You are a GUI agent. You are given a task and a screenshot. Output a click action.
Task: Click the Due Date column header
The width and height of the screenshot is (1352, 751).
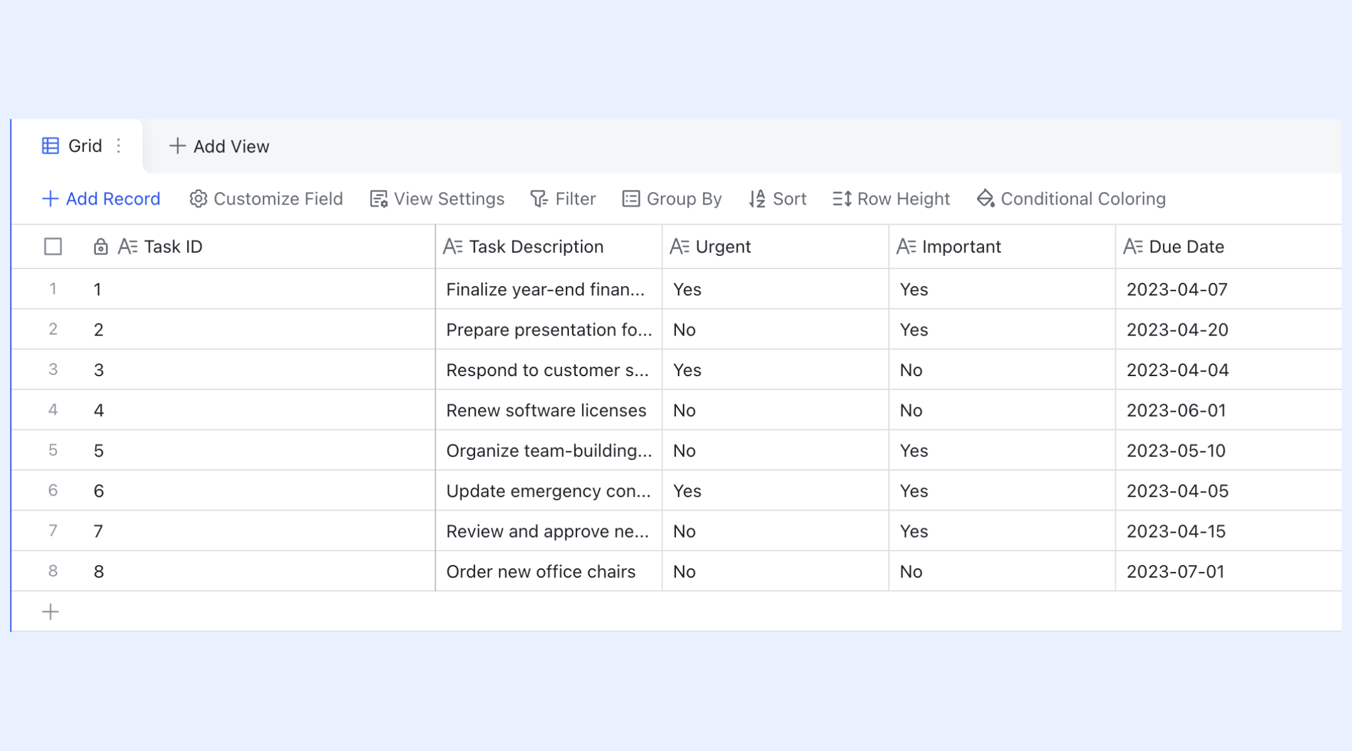(1229, 247)
